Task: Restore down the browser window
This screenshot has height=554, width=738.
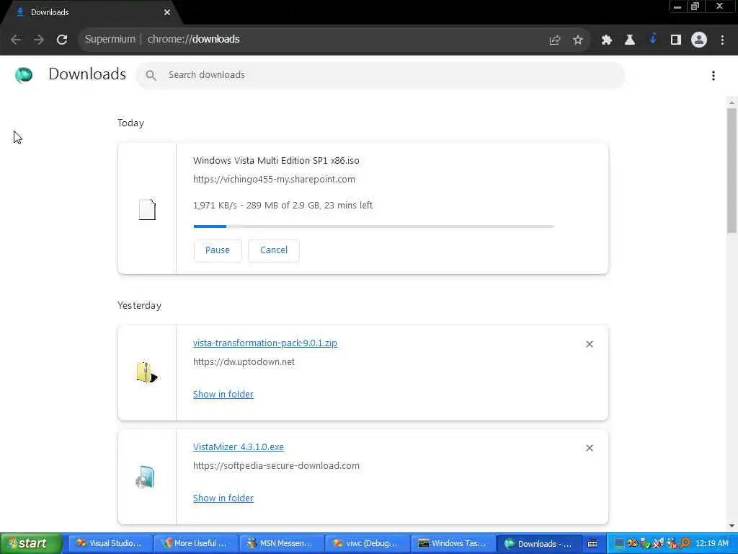Action: [x=695, y=6]
